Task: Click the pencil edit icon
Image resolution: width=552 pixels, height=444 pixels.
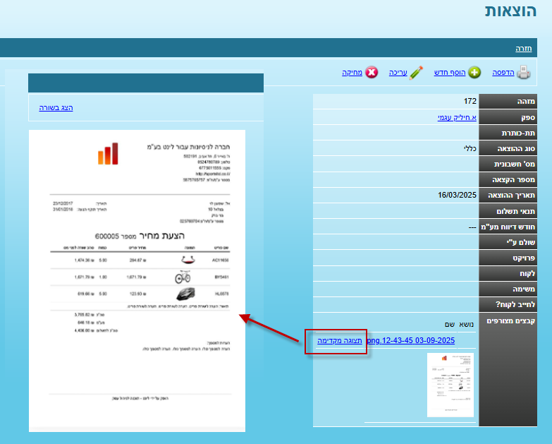Action: tap(416, 72)
